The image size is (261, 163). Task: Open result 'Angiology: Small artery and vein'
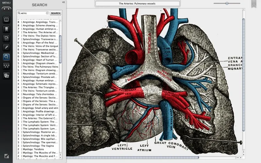(38, 108)
